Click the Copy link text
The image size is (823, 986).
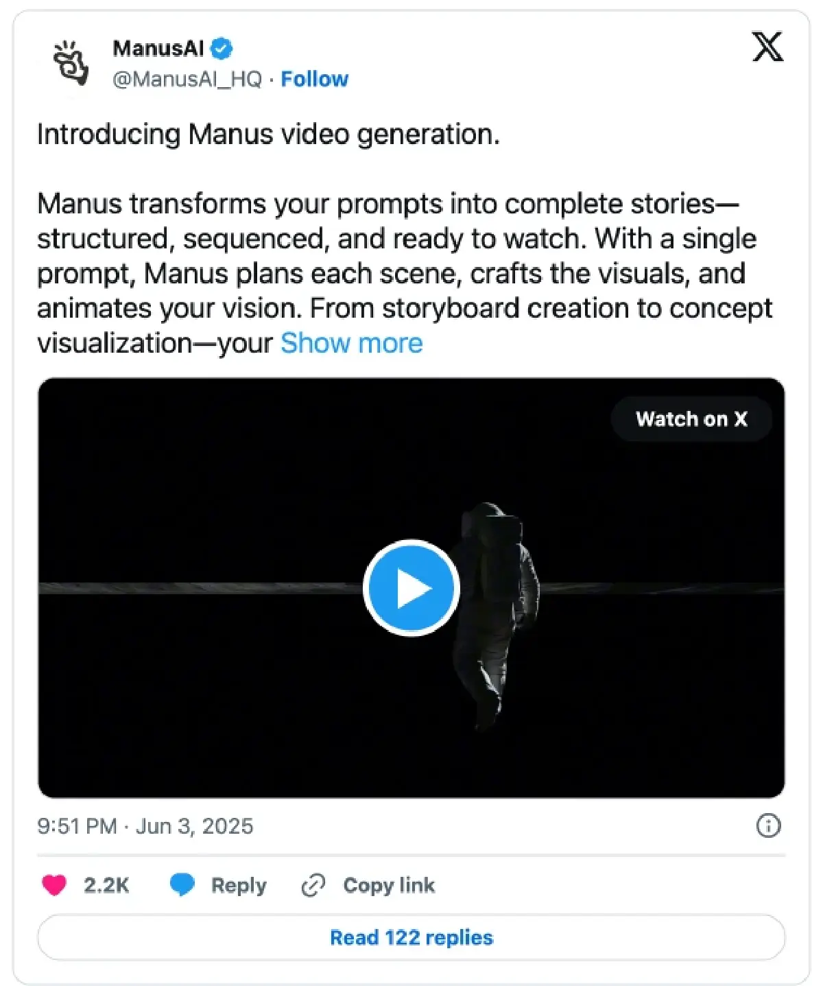(x=389, y=885)
